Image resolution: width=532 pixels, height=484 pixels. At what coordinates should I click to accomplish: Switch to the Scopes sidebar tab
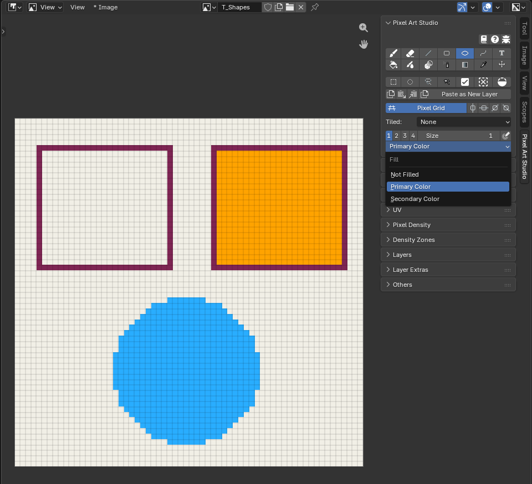(x=524, y=112)
